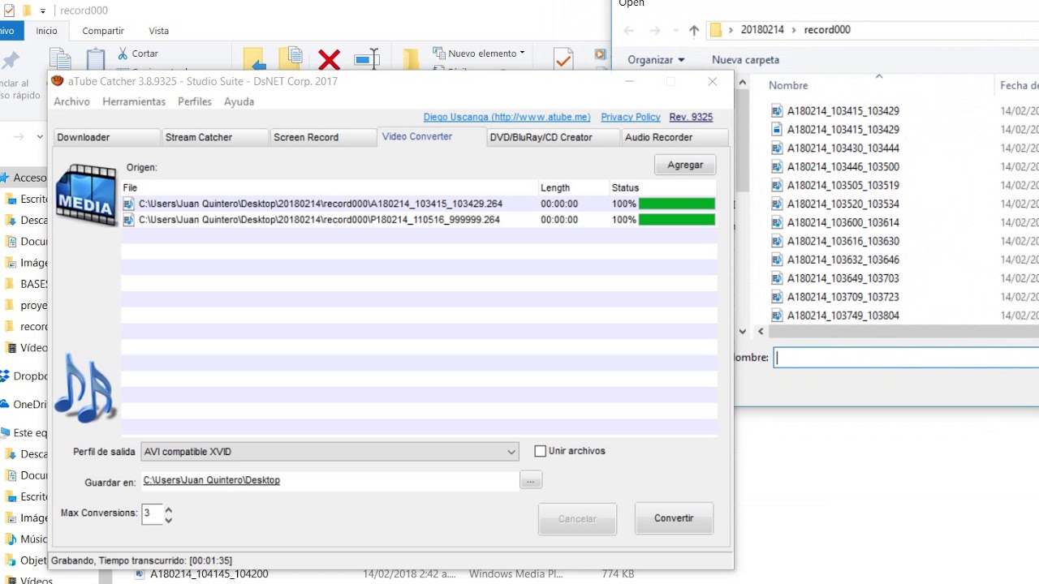
Task: Click the quick access folder icon in Explorer title bar
Action: [27, 11]
